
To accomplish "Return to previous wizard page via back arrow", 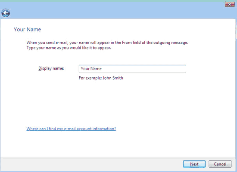I will click(6, 13).
